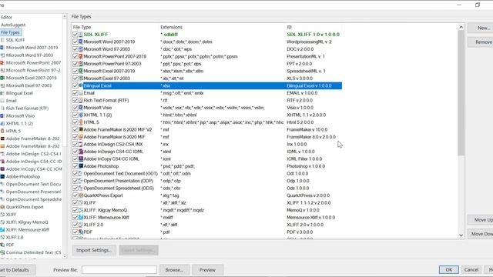
Task: Click XLIFF: Memsource Xliff icon in left tree
Action: point(2,229)
